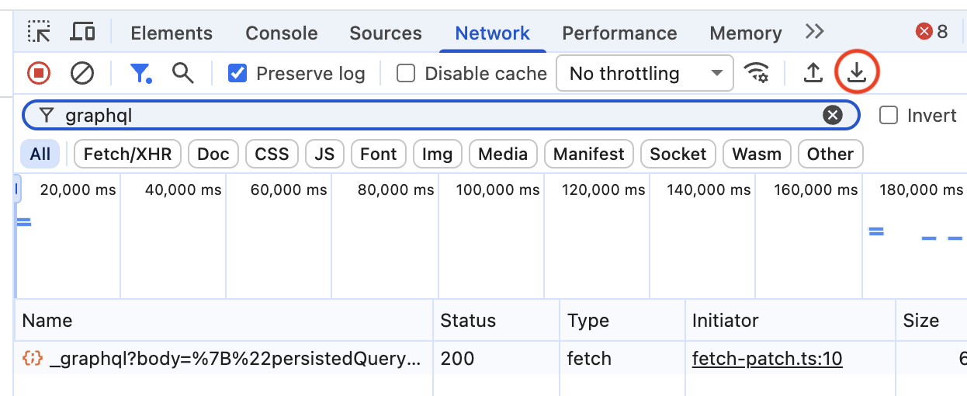This screenshot has height=396, width=967.
Task: Enable the Disable cache checkbox
Action: pos(406,74)
